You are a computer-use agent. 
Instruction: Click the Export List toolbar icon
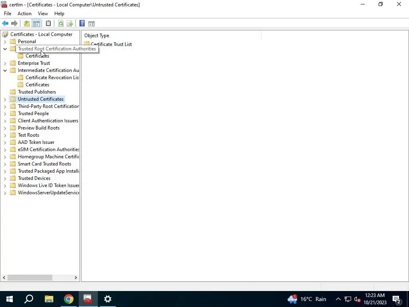coord(70,24)
